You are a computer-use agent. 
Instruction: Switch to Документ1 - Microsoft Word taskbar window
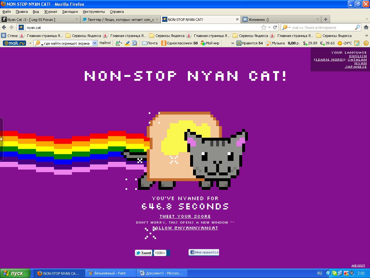click(162, 273)
